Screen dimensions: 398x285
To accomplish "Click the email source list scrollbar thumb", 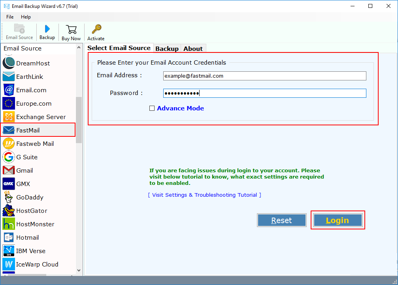I will pos(79,120).
